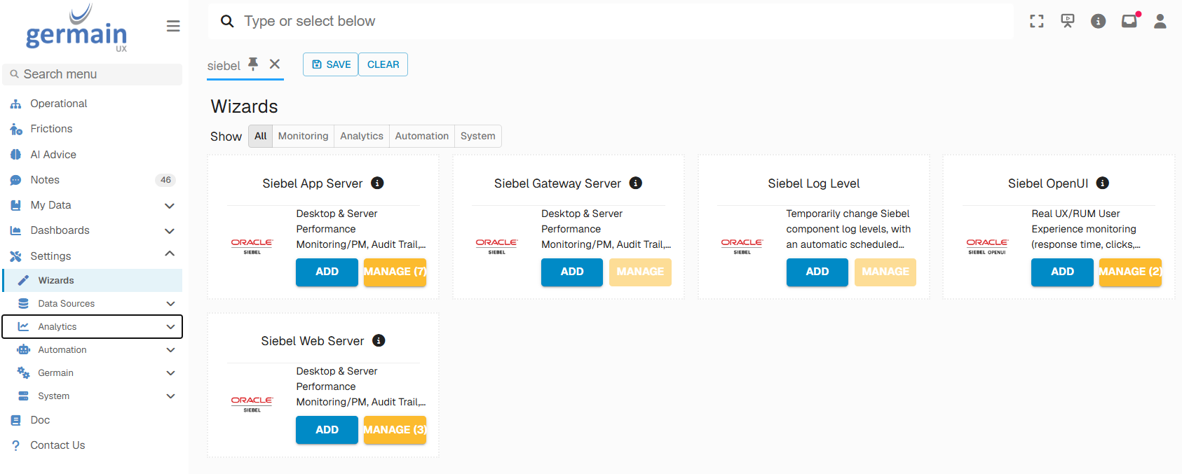Click MANAGE for Siebel Gateway Server
The width and height of the screenshot is (1182, 474).
pos(640,272)
